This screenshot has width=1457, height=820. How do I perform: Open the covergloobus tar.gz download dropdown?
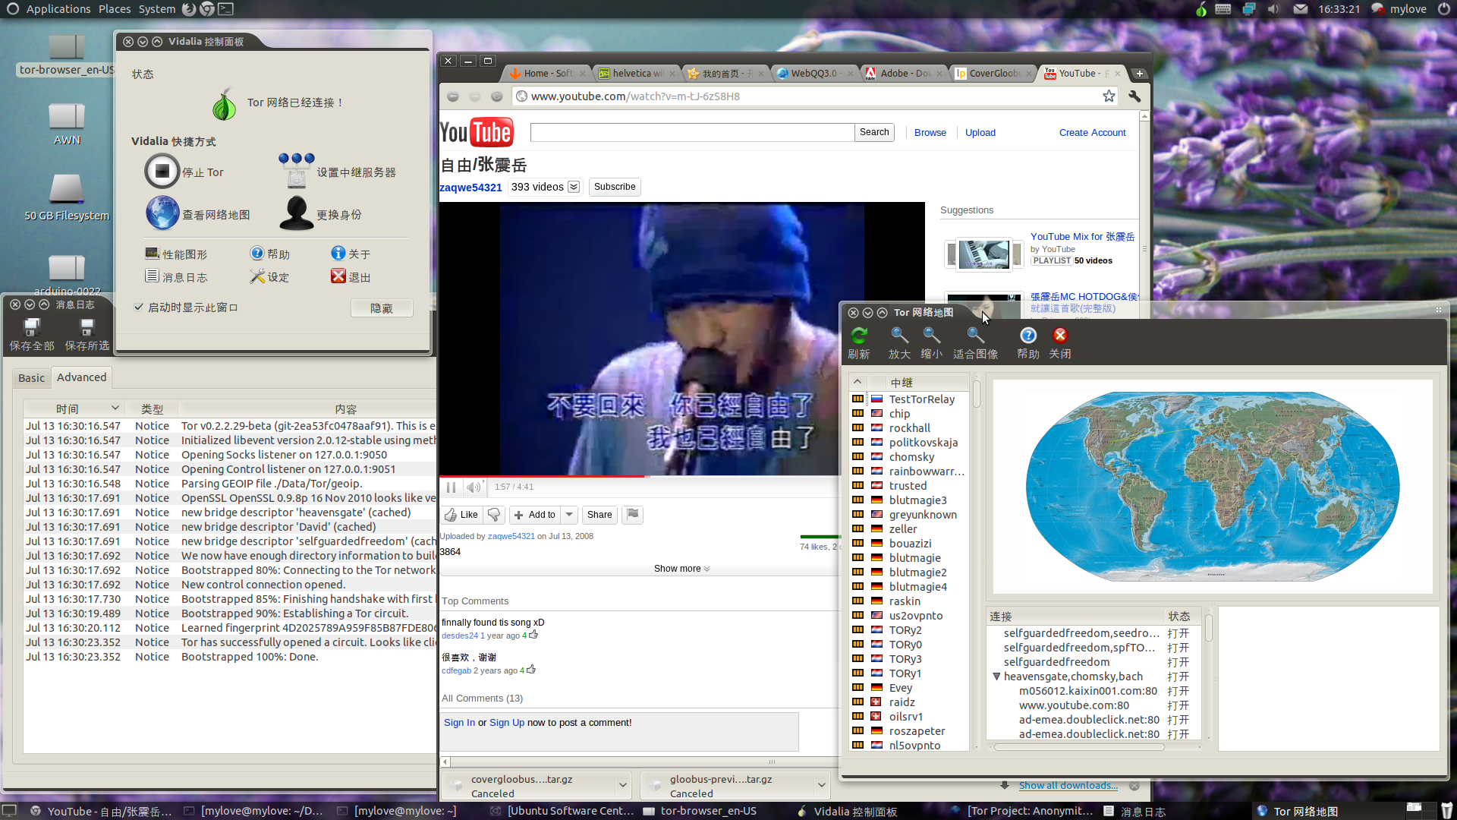[622, 785]
